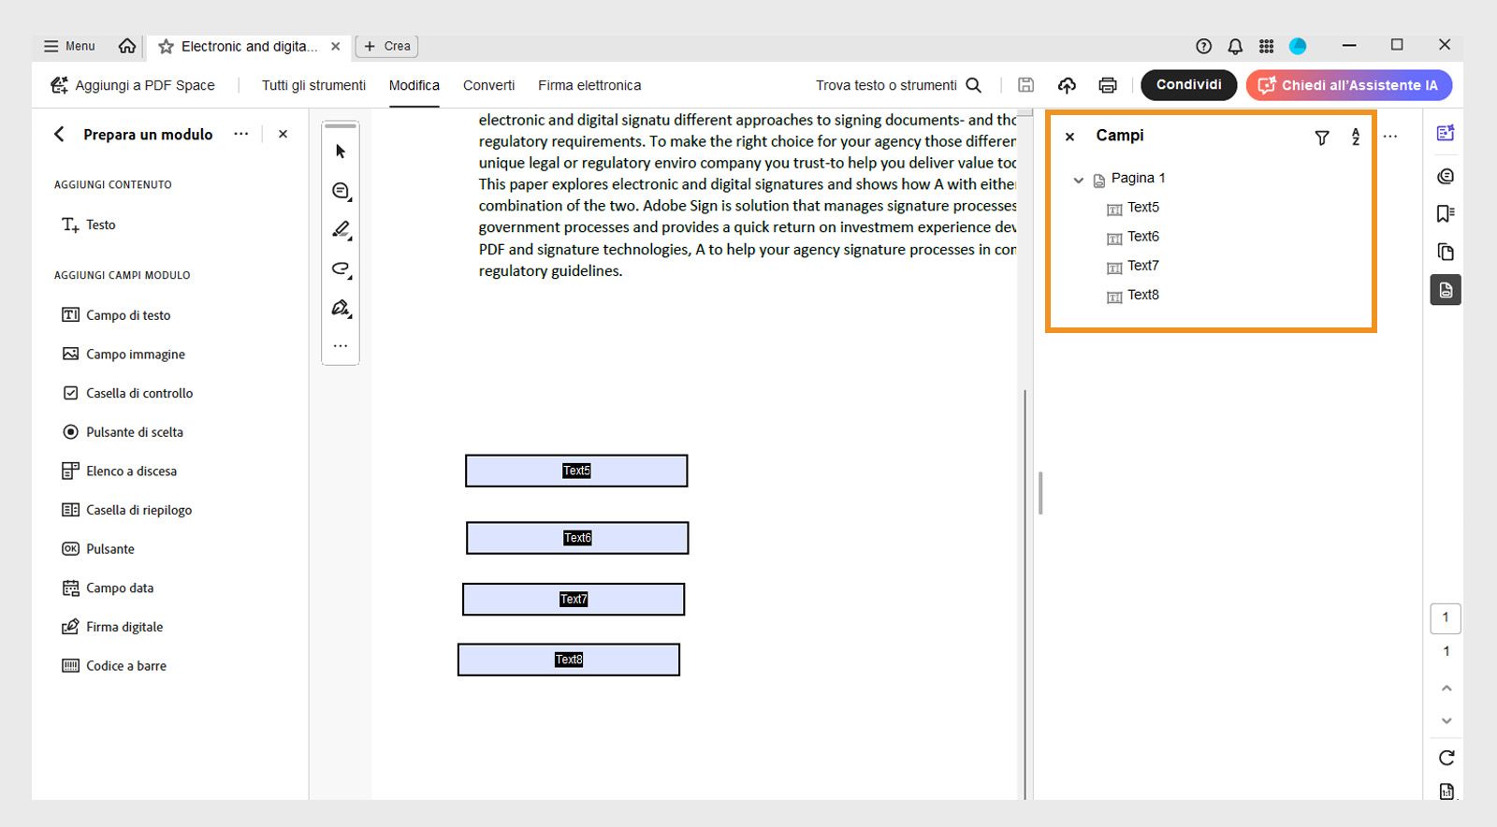Click the Condividi button
Screen dimensions: 1497x827
pyautogui.click(x=1188, y=85)
